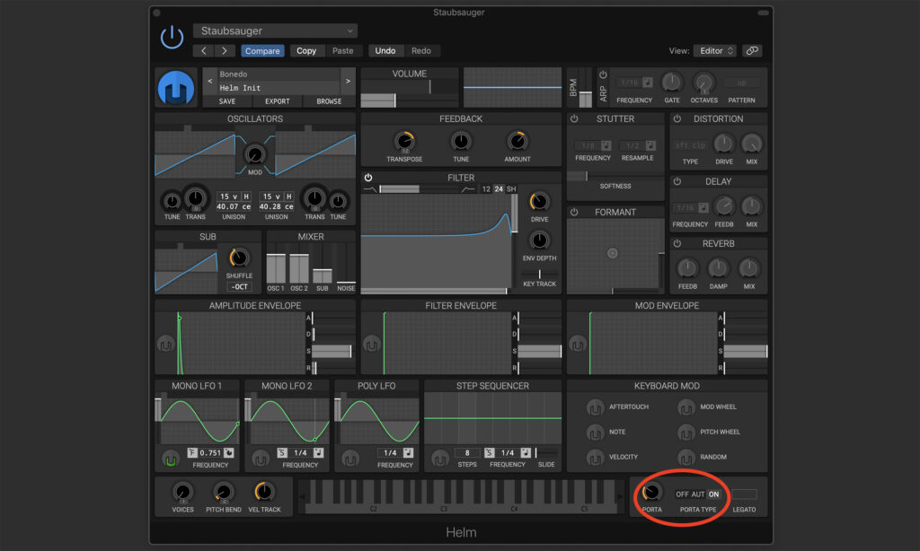Toggle the plugin power button
The height and width of the screenshot is (551, 920).
coord(172,38)
